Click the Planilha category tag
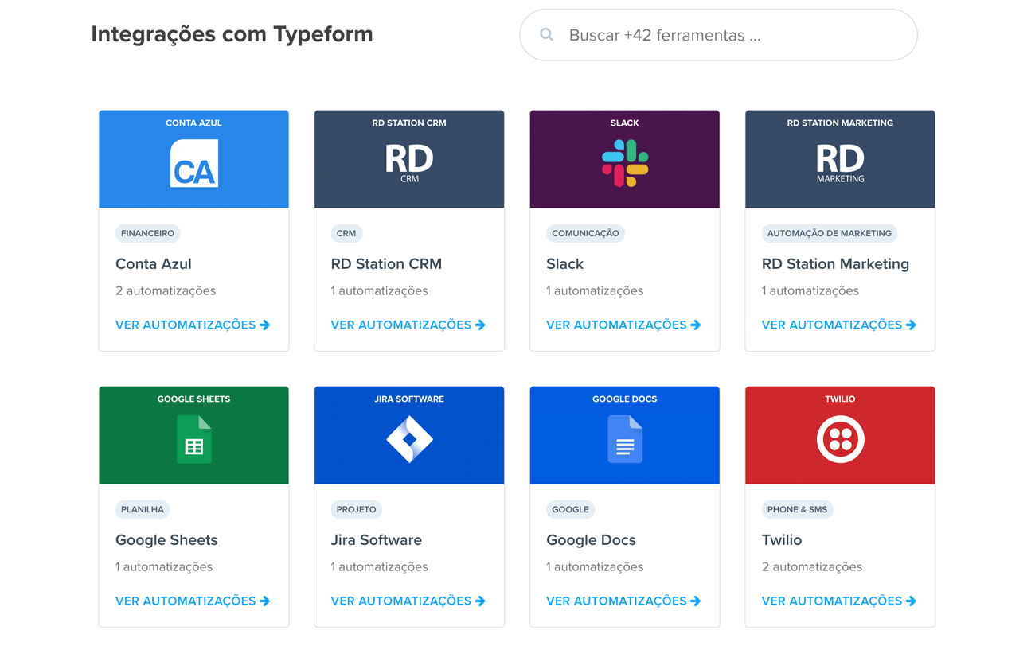The width and height of the screenshot is (1035, 646). point(143,509)
